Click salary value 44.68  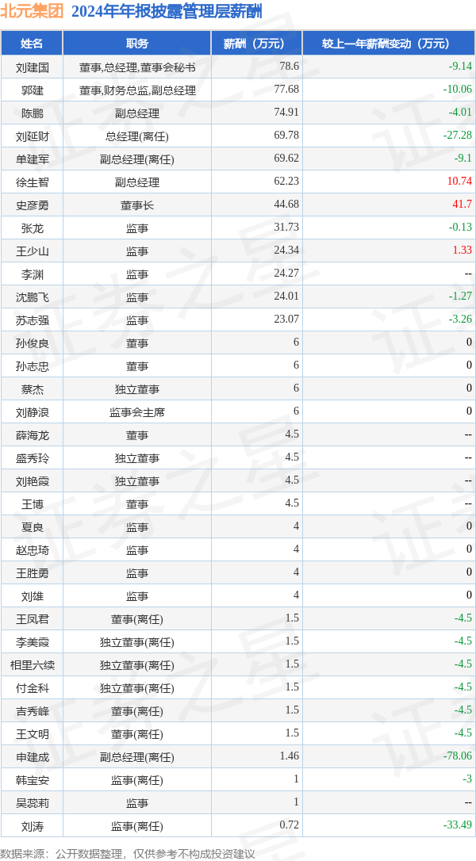click(x=286, y=205)
